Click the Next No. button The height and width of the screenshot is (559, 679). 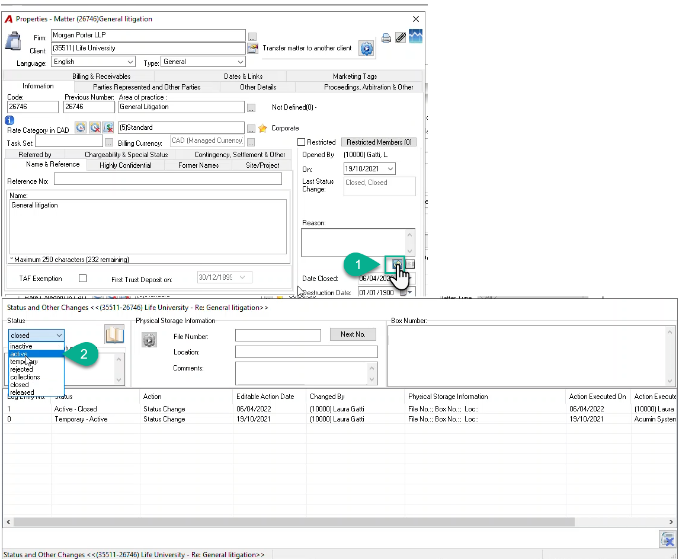tap(353, 334)
